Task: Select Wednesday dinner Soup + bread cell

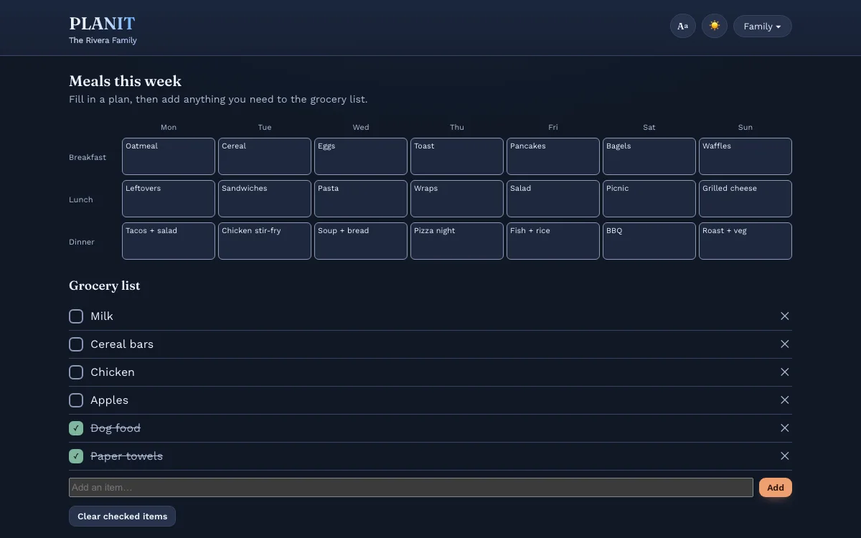Action: [361, 241]
